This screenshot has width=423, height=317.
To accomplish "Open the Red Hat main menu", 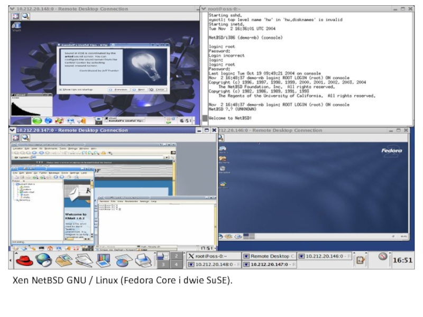I will pyautogui.click(x=24, y=260).
